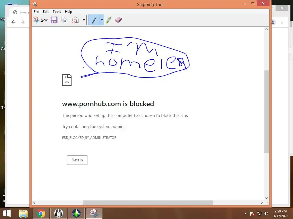Open the Edit menu
Image resolution: width=293 pixels, height=219 pixels.
click(45, 11)
